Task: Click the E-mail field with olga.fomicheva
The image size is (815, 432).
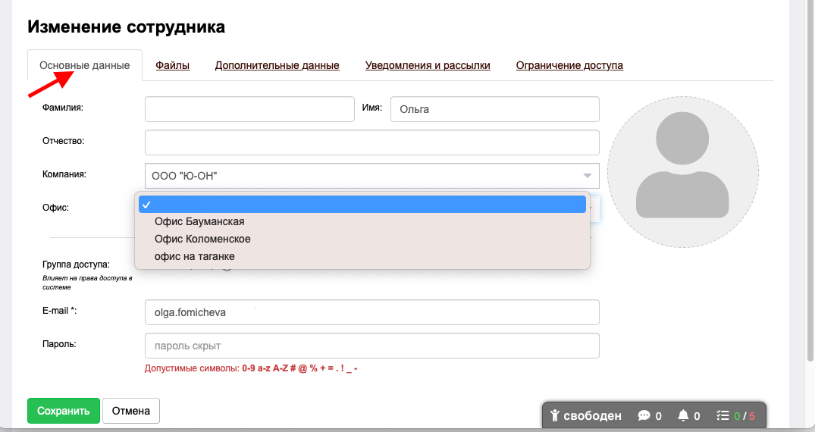Action: pos(372,312)
